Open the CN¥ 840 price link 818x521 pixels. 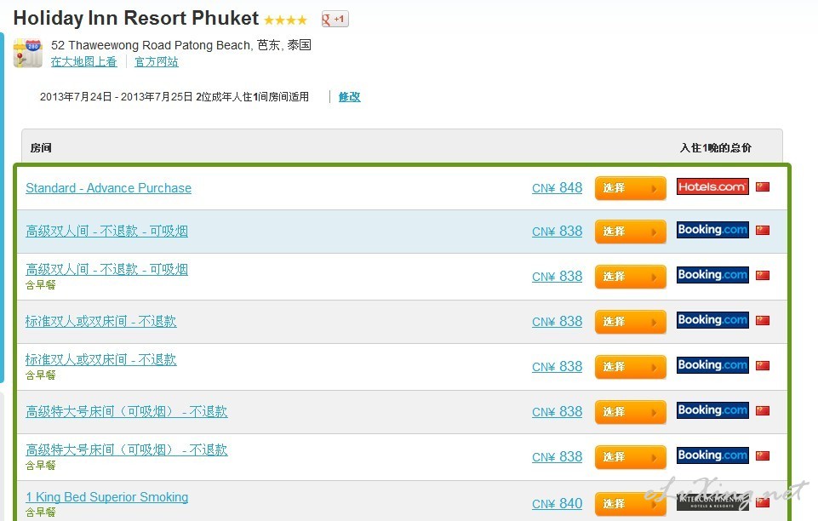pos(557,504)
